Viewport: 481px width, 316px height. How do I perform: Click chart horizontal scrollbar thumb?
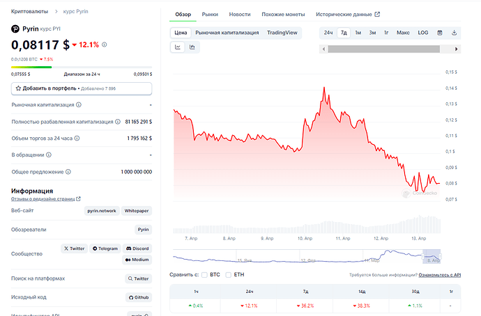384,49
